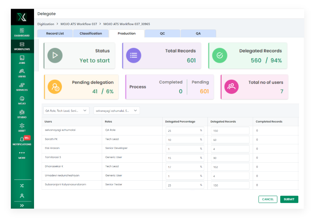The image size is (315, 222).
Task: Open the MOJO sidebar icon
Action: 22,99
